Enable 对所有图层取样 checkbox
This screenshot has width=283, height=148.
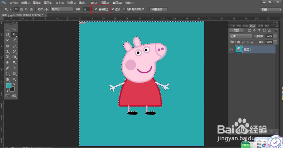click(124, 9)
